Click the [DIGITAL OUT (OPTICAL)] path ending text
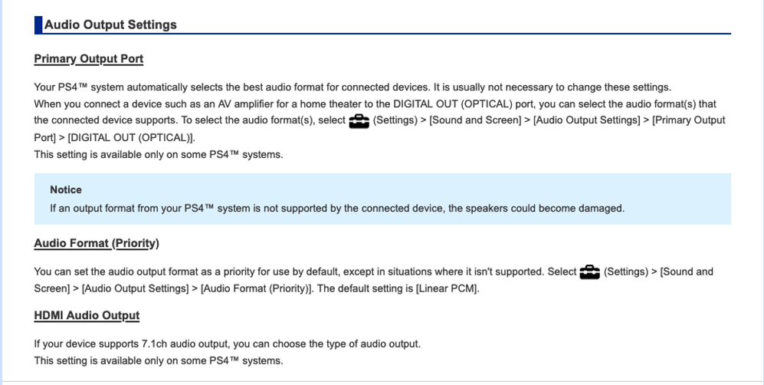This screenshot has height=385, width=764. [131, 137]
